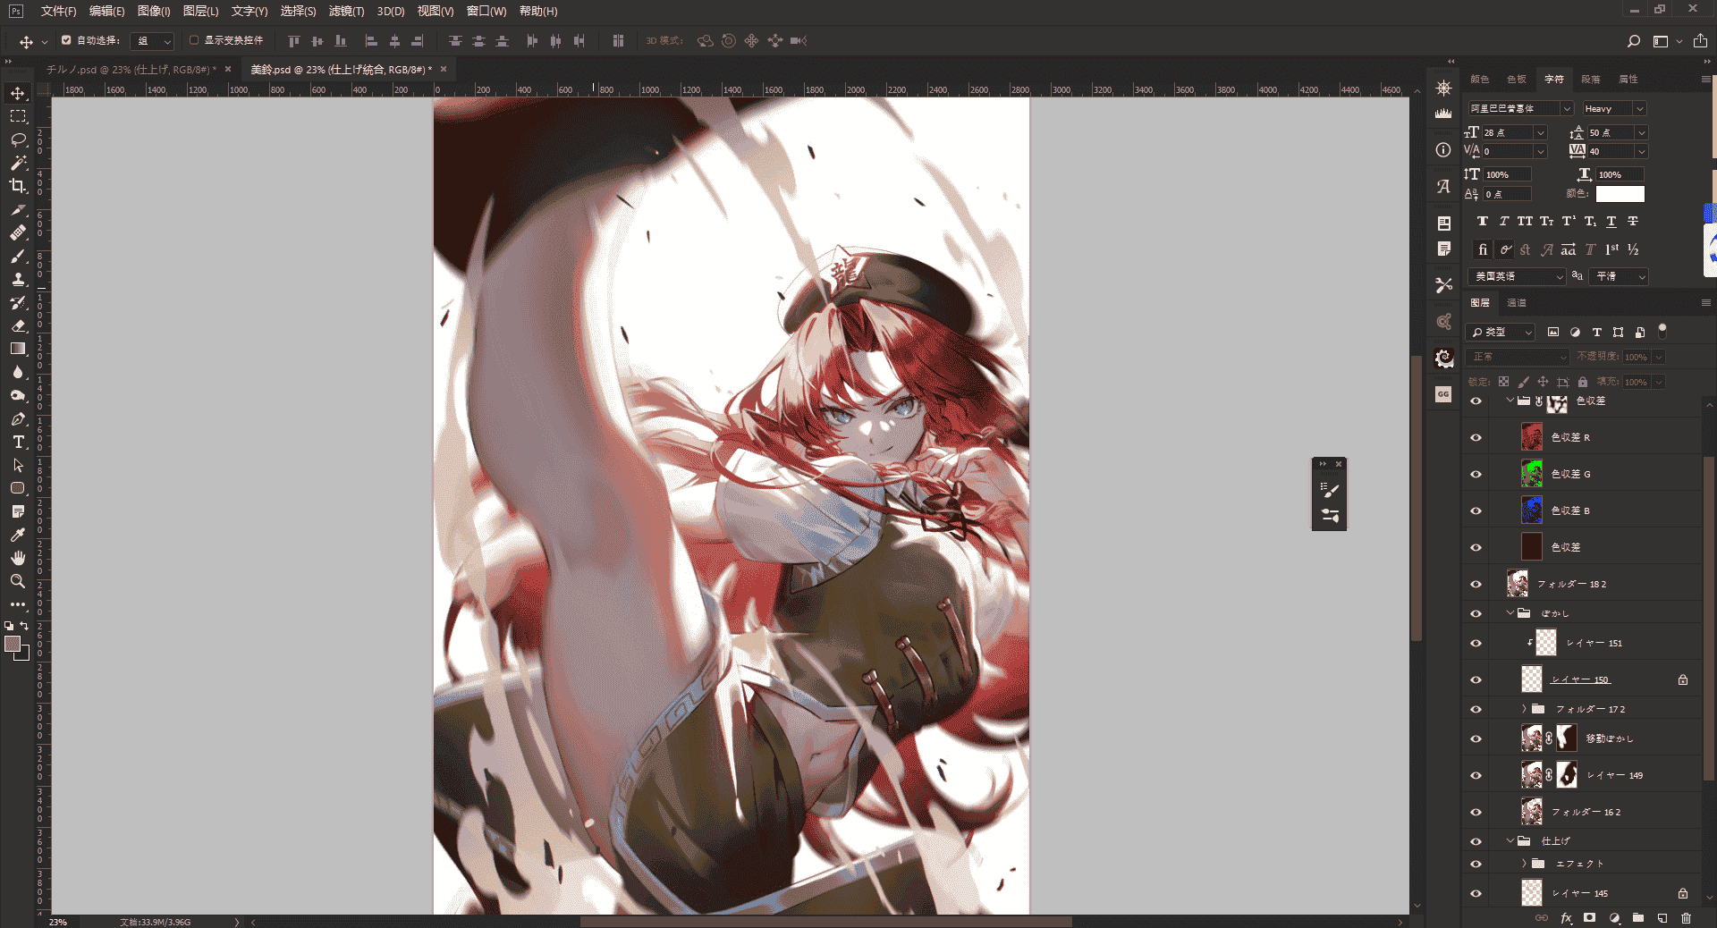Switch to the チルノ.psd document tab
This screenshot has width=1717, height=928.
click(x=131, y=69)
